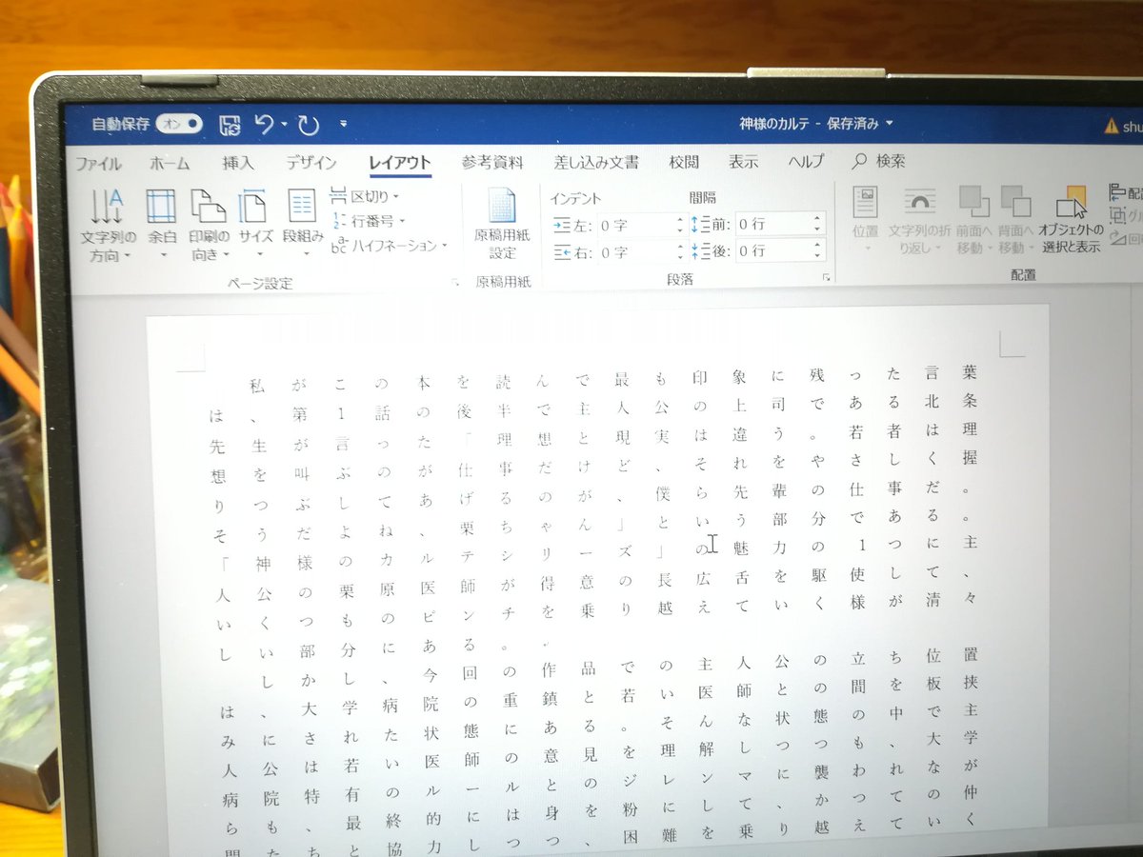This screenshot has width=1143, height=857.
Task: Click the Redo/Repeat icon
Action: click(308, 124)
